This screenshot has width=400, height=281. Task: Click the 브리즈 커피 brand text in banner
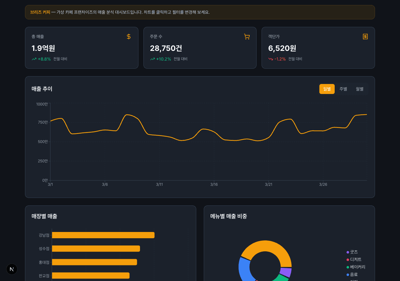[40, 12]
